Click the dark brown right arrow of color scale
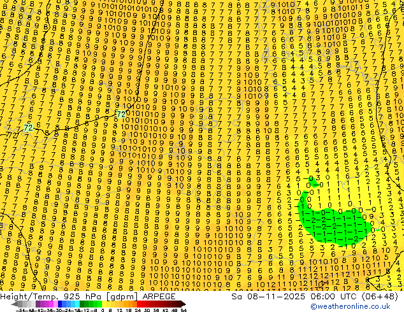The height and width of the screenshot is (312, 404). pyautogui.click(x=184, y=304)
